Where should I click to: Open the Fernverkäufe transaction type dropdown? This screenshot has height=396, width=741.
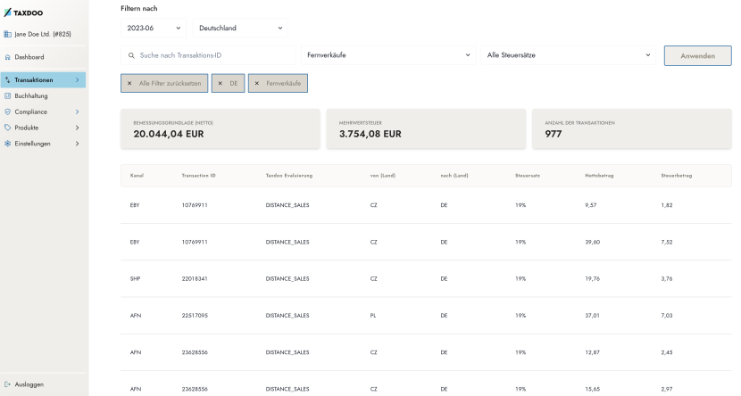[388, 55]
